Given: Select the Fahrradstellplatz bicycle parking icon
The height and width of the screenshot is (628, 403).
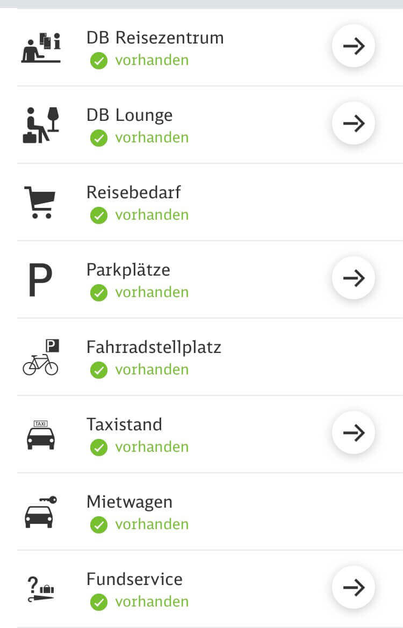Looking at the screenshot, I should tap(41, 357).
